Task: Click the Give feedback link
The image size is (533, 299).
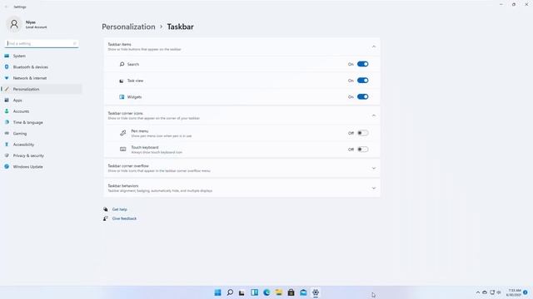Action: coord(124,218)
